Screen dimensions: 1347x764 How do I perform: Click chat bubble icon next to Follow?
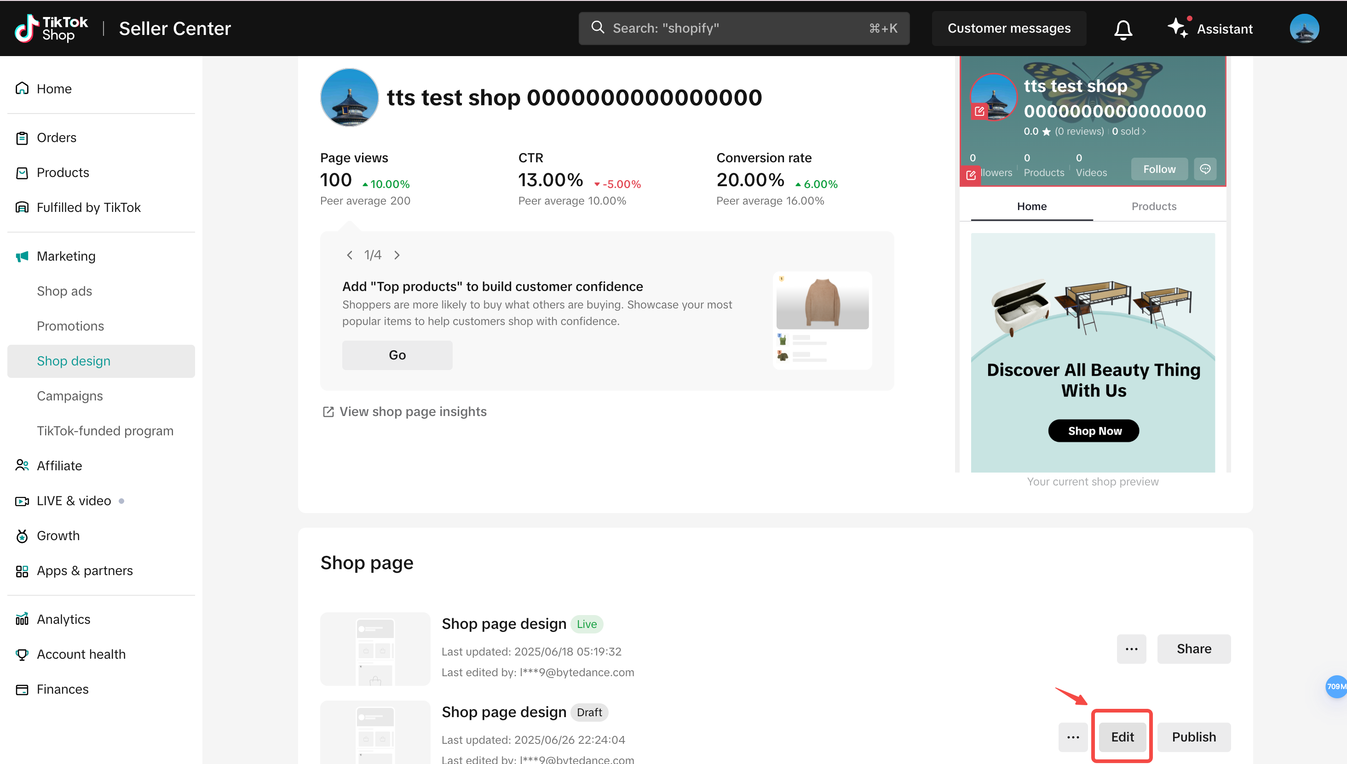coord(1205,169)
